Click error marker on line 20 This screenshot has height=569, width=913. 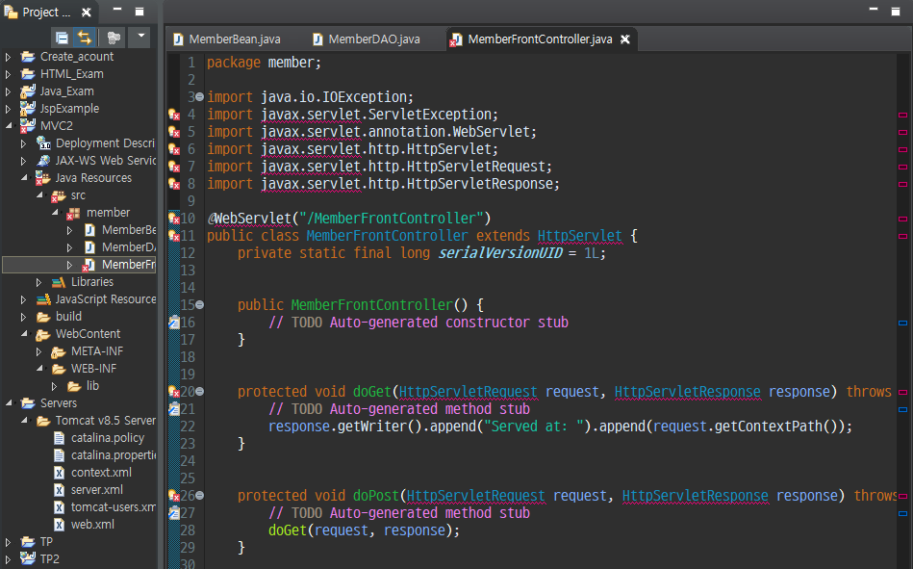173,391
